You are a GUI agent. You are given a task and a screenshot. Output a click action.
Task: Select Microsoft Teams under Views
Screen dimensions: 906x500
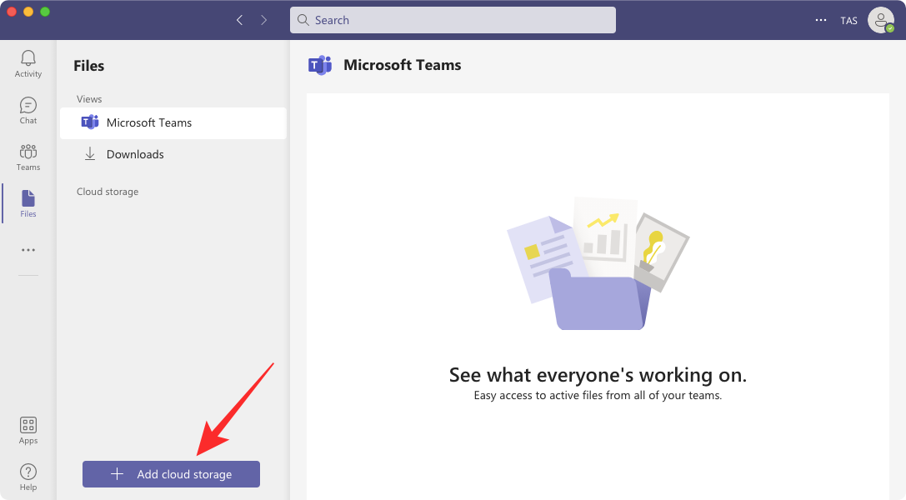point(149,122)
